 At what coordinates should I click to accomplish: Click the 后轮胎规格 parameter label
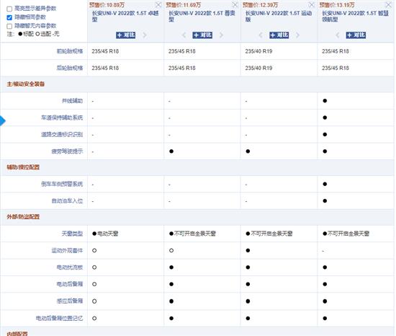point(70,68)
